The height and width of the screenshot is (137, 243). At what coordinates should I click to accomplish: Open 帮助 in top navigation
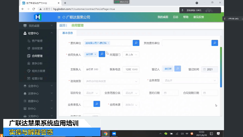click(x=186, y=17)
